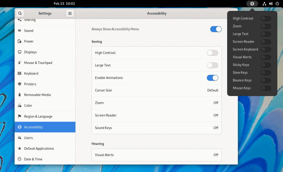Click the Keyboard icon in sidebar
The width and height of the screenshot is (283, 172).
(20, 73)
